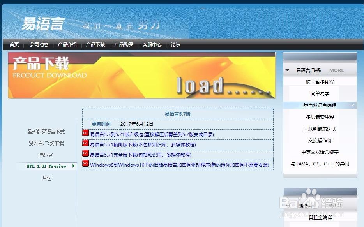364x227 pixels.
Task: Open 交换操作符 feature link
Action: (320, 141)
